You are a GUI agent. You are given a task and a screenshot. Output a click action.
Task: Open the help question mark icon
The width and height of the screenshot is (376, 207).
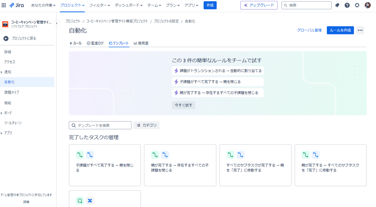click(x=347, y=5)
